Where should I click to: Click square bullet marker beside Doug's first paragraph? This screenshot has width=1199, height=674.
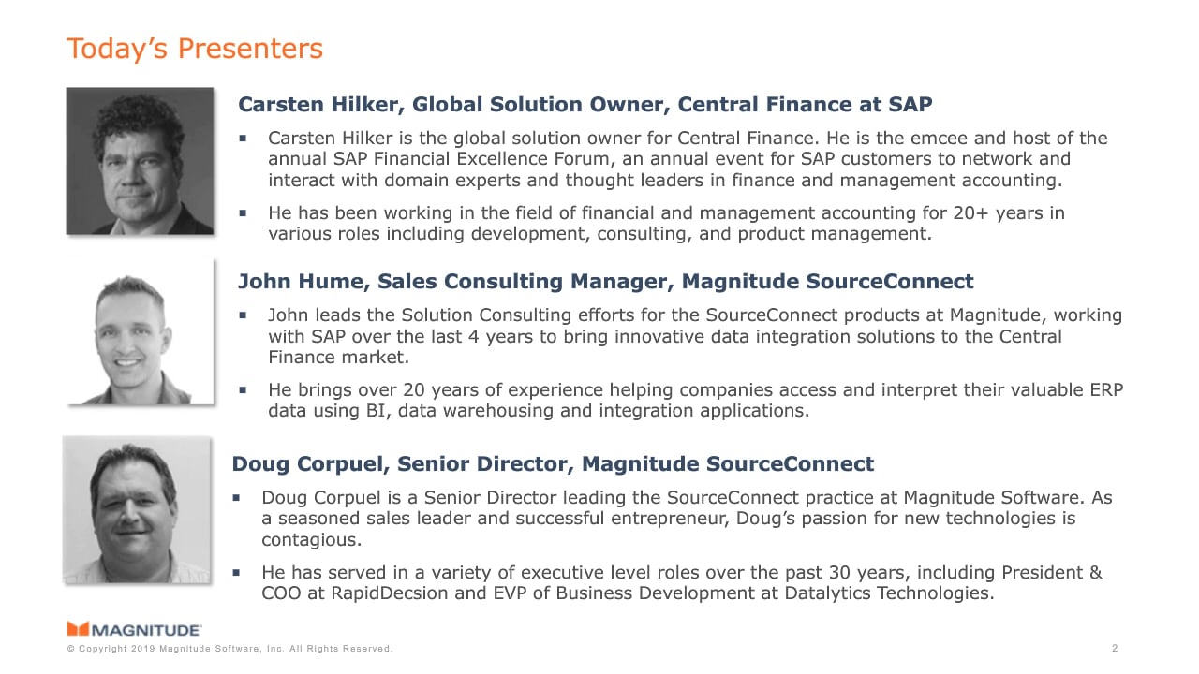point(236,498)
